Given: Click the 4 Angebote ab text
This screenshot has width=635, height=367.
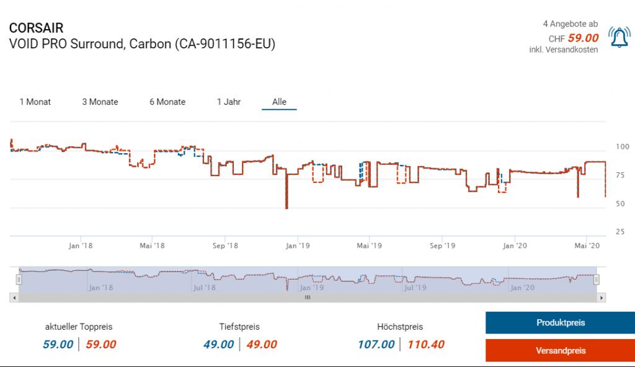Looking at the screenshot, I should point(571,24).
